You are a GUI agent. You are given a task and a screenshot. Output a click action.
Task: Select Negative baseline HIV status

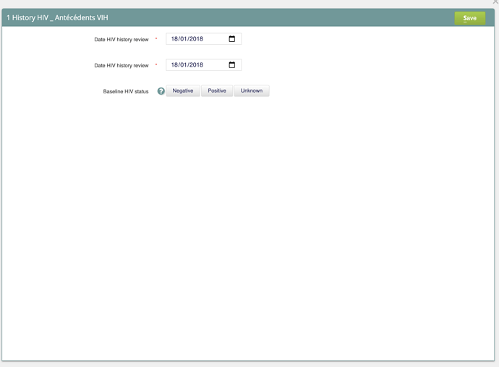point(183,90)
